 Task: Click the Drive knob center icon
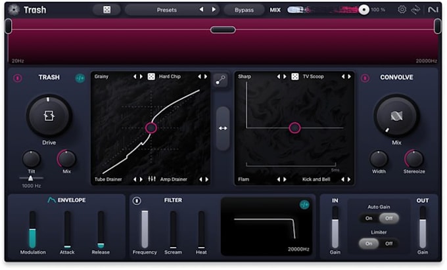tap(49, 116)
